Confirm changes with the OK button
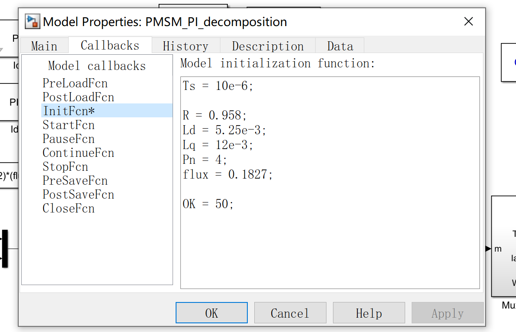The height and width of the screenshot is (332, 516). click(211, 312)
